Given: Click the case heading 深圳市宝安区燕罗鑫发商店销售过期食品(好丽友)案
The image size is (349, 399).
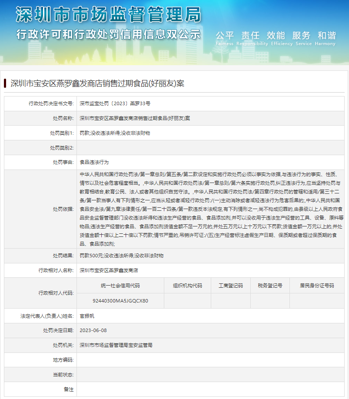Looking at the screenshot, I should (x=97, y=83).
